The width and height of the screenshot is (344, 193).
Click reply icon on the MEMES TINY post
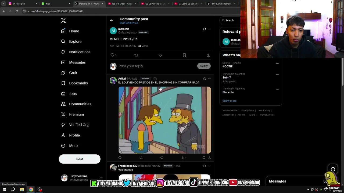click(112, 55)
